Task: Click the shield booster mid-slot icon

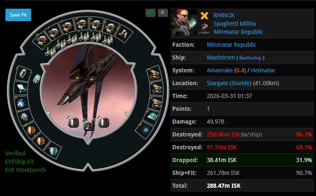Action: (x=22, y=88)
